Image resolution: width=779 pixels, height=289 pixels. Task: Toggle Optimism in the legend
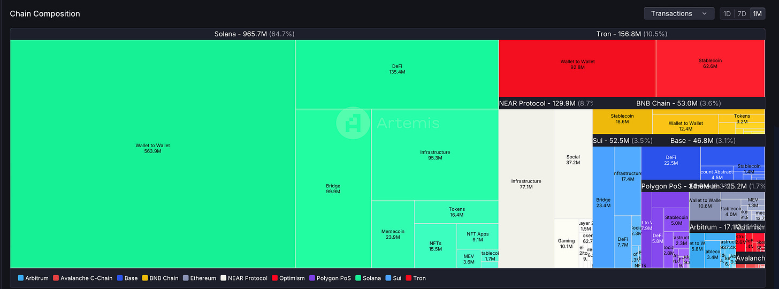click(x=288, y=278)
